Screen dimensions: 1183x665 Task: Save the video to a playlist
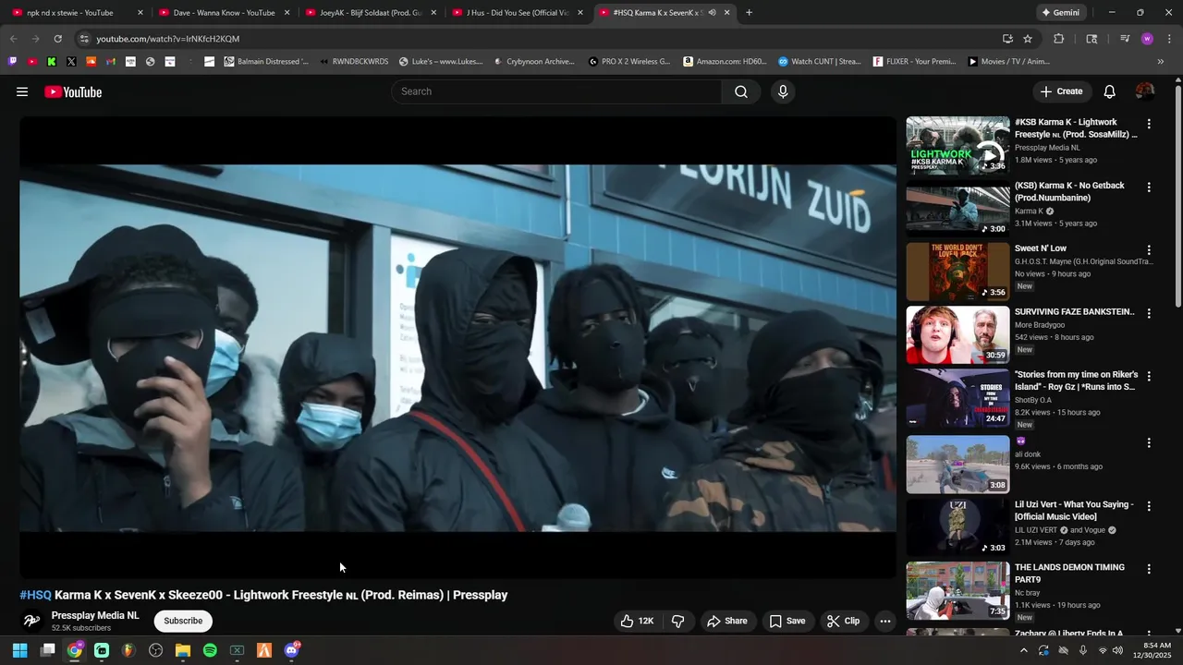click(787, 621)
